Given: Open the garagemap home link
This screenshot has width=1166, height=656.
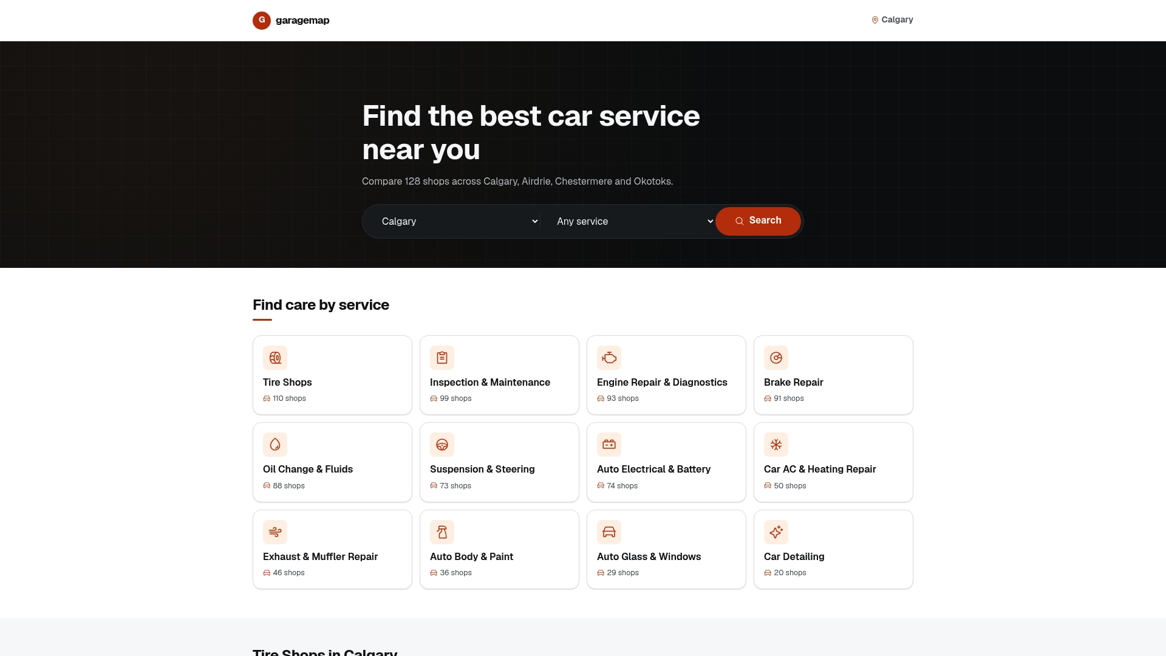Looking at the screenshot, I should click(x=291, y=21).
